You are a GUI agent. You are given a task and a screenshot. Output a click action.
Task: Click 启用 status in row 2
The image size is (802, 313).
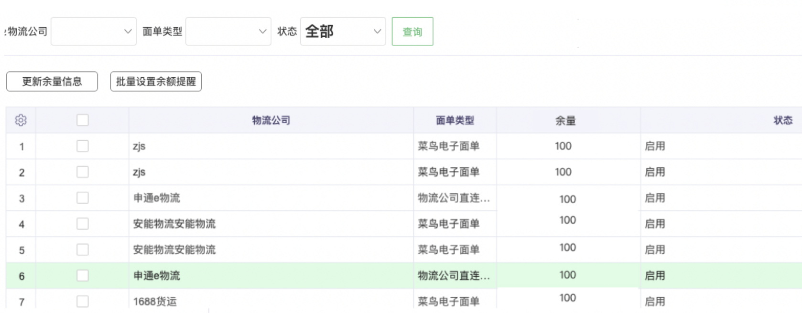click(655, 172)
